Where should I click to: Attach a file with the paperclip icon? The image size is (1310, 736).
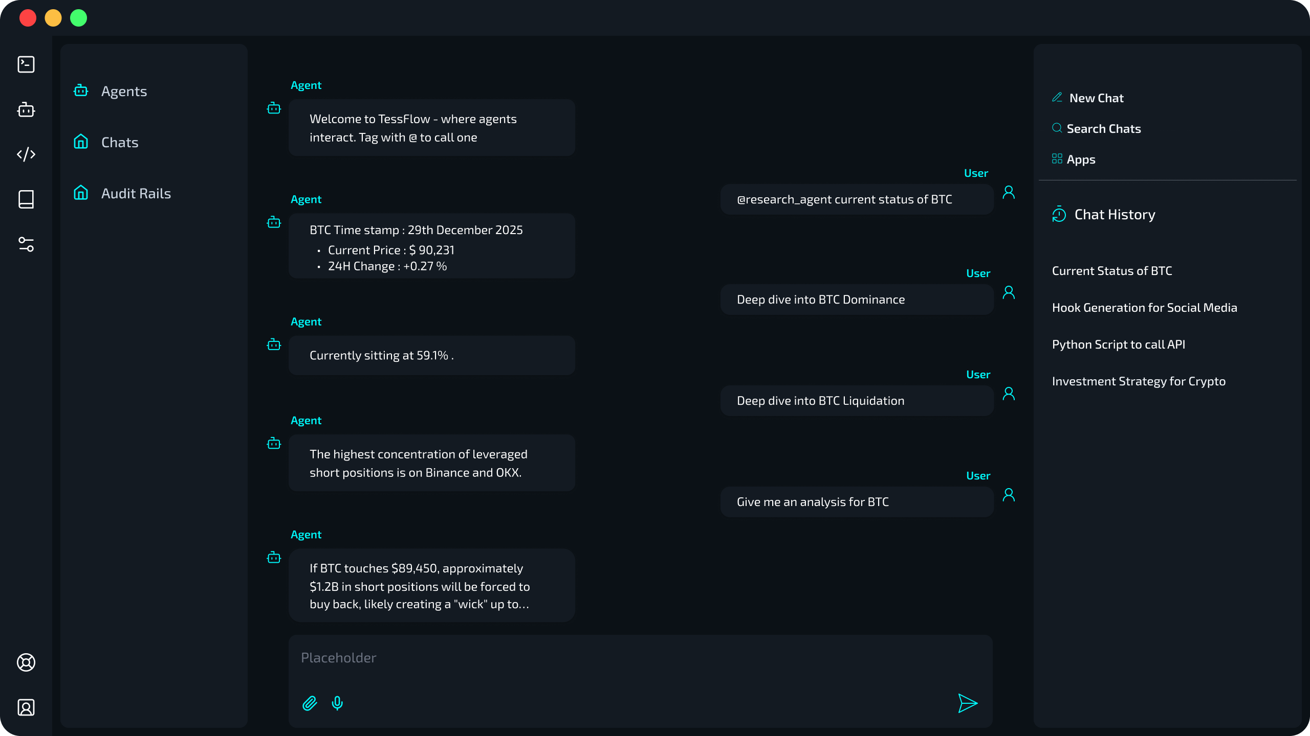coord(310,703)
